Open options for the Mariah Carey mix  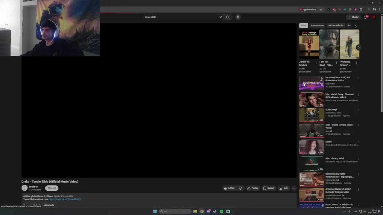[358, 95]
